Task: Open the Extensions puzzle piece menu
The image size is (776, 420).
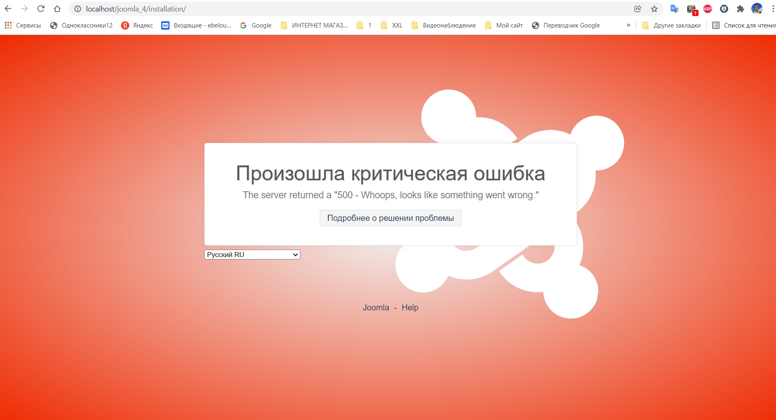Action: pyautogui.click(x=740, y=9)
